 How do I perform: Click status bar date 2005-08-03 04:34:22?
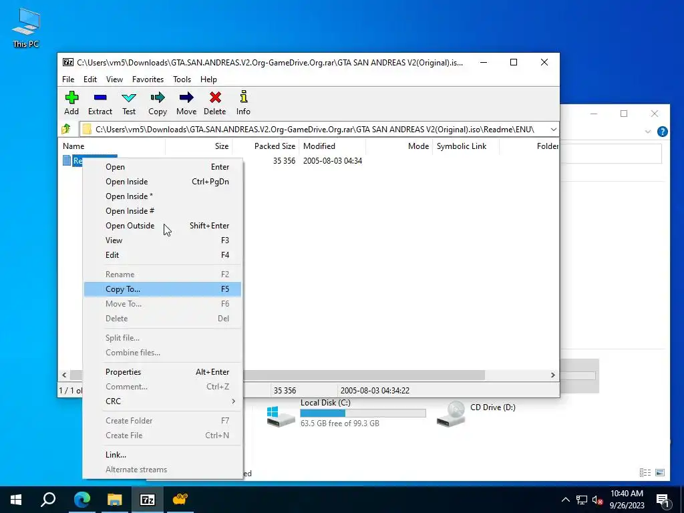375,390
